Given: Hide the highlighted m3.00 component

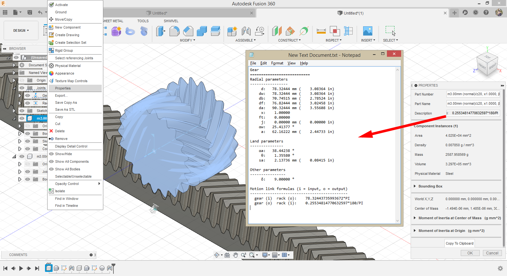Looking at the screenshot, I should 22,118.
